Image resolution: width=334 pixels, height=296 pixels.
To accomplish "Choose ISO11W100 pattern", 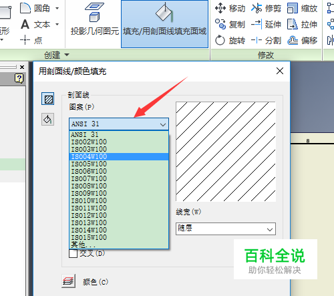I will [119, 208].
